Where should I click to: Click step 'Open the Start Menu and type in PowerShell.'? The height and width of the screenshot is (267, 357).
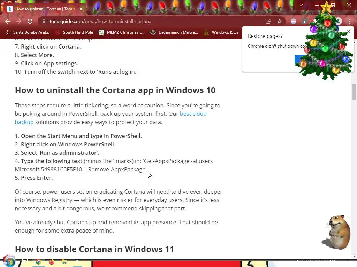point(81,136)
